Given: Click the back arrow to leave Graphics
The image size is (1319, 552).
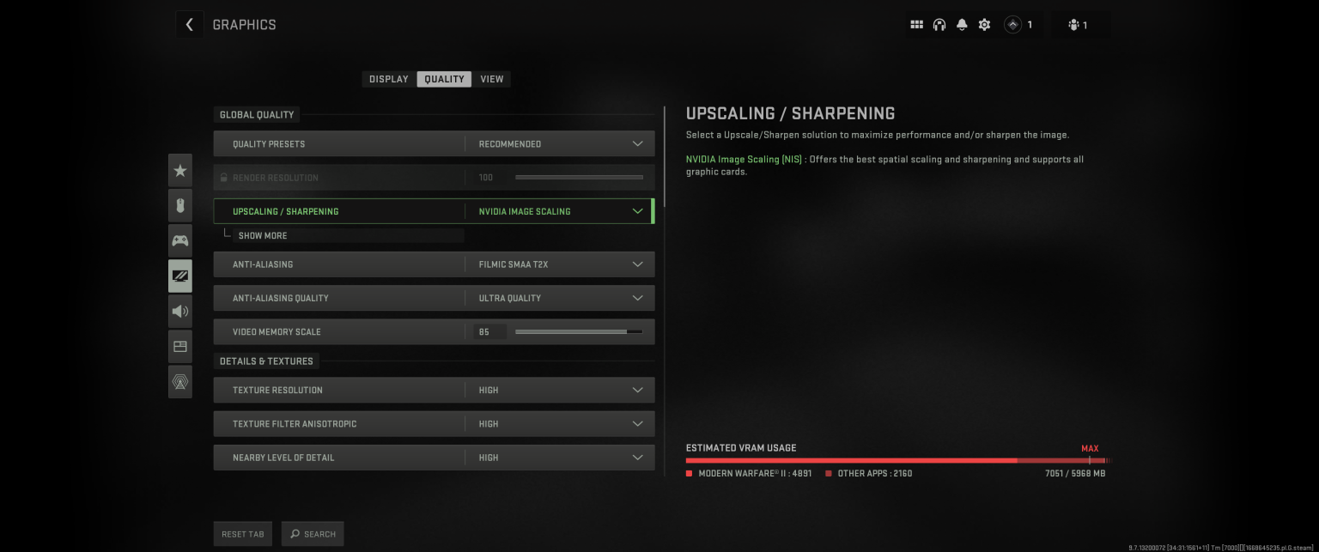Looking at the screenshot, I should [189, 24].
